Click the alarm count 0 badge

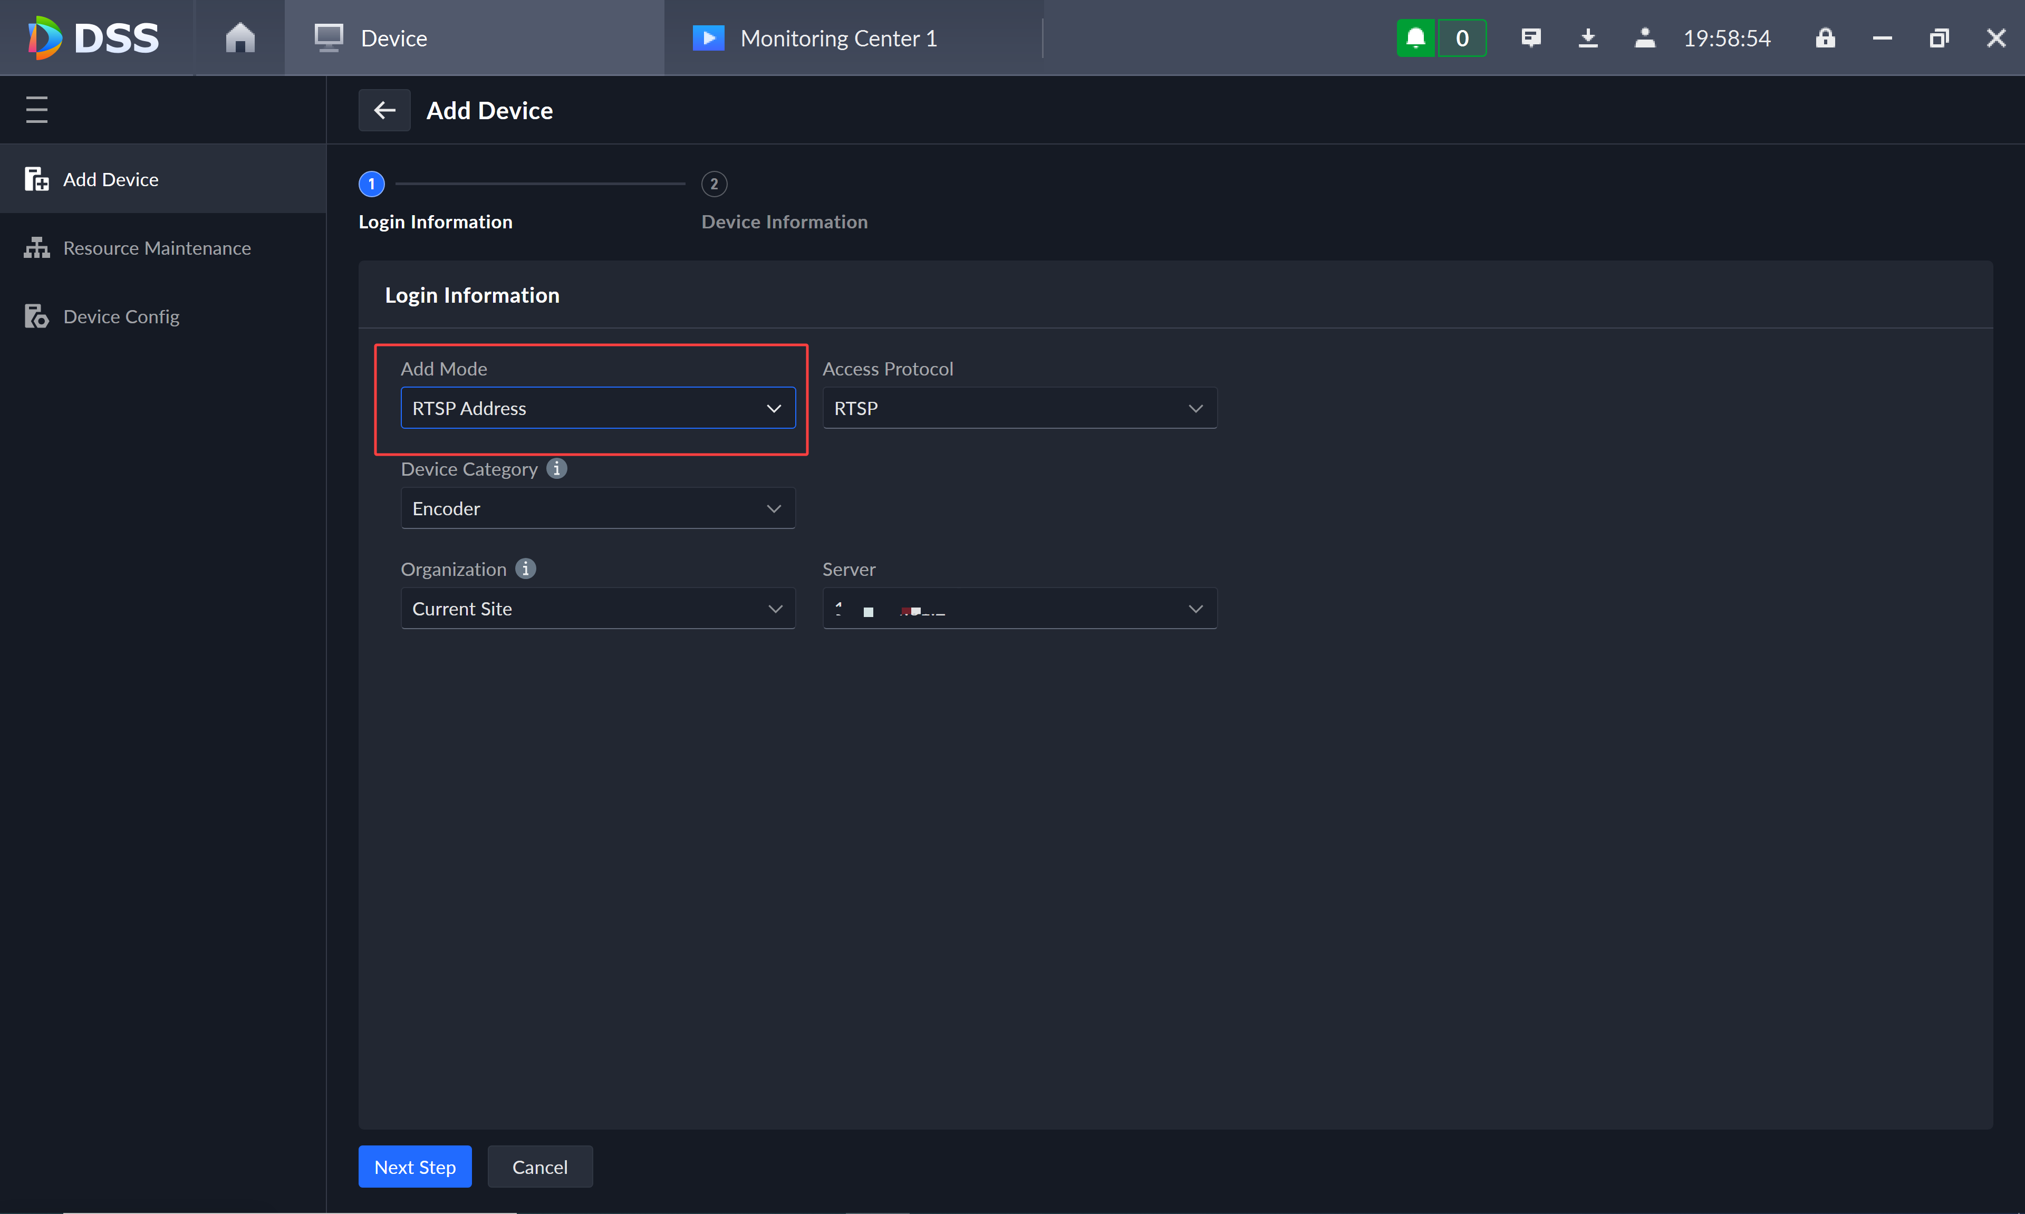pos(1462,37)
